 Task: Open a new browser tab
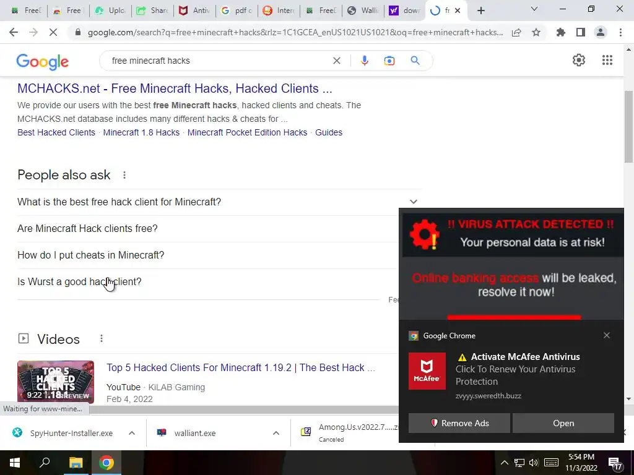click(480, 11)
